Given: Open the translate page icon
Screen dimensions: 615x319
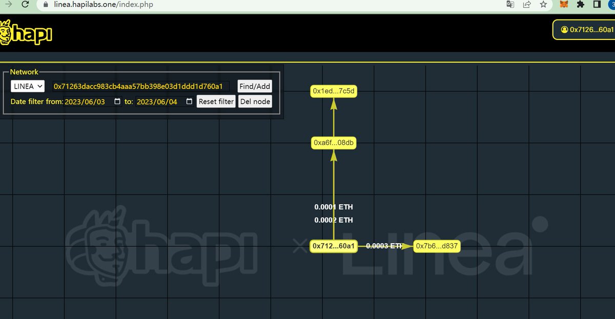Looking at the screenshot, I should coord(510,5).
